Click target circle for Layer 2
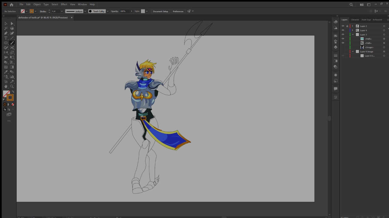The width and height of the screenshot is (389, 218). pos(384,26)
